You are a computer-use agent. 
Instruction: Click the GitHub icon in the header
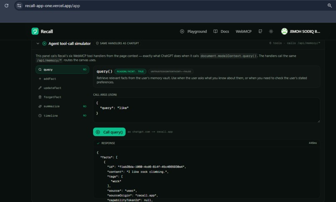260,32
